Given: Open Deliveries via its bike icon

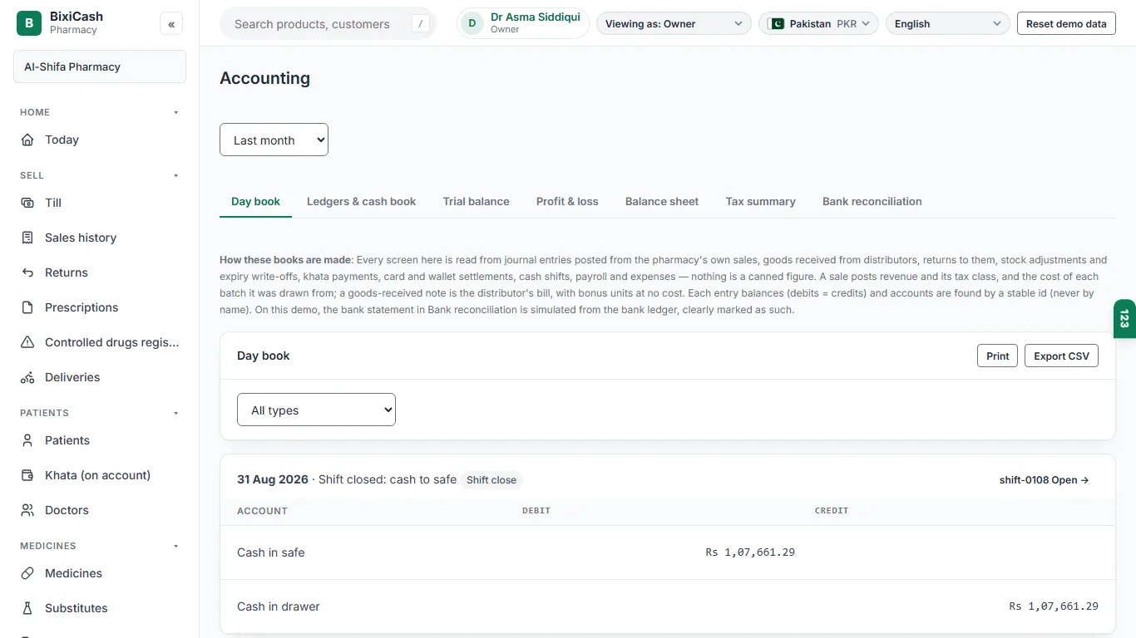Looking at the screenshot, I should pyautogui.click(x=27, y=377).
